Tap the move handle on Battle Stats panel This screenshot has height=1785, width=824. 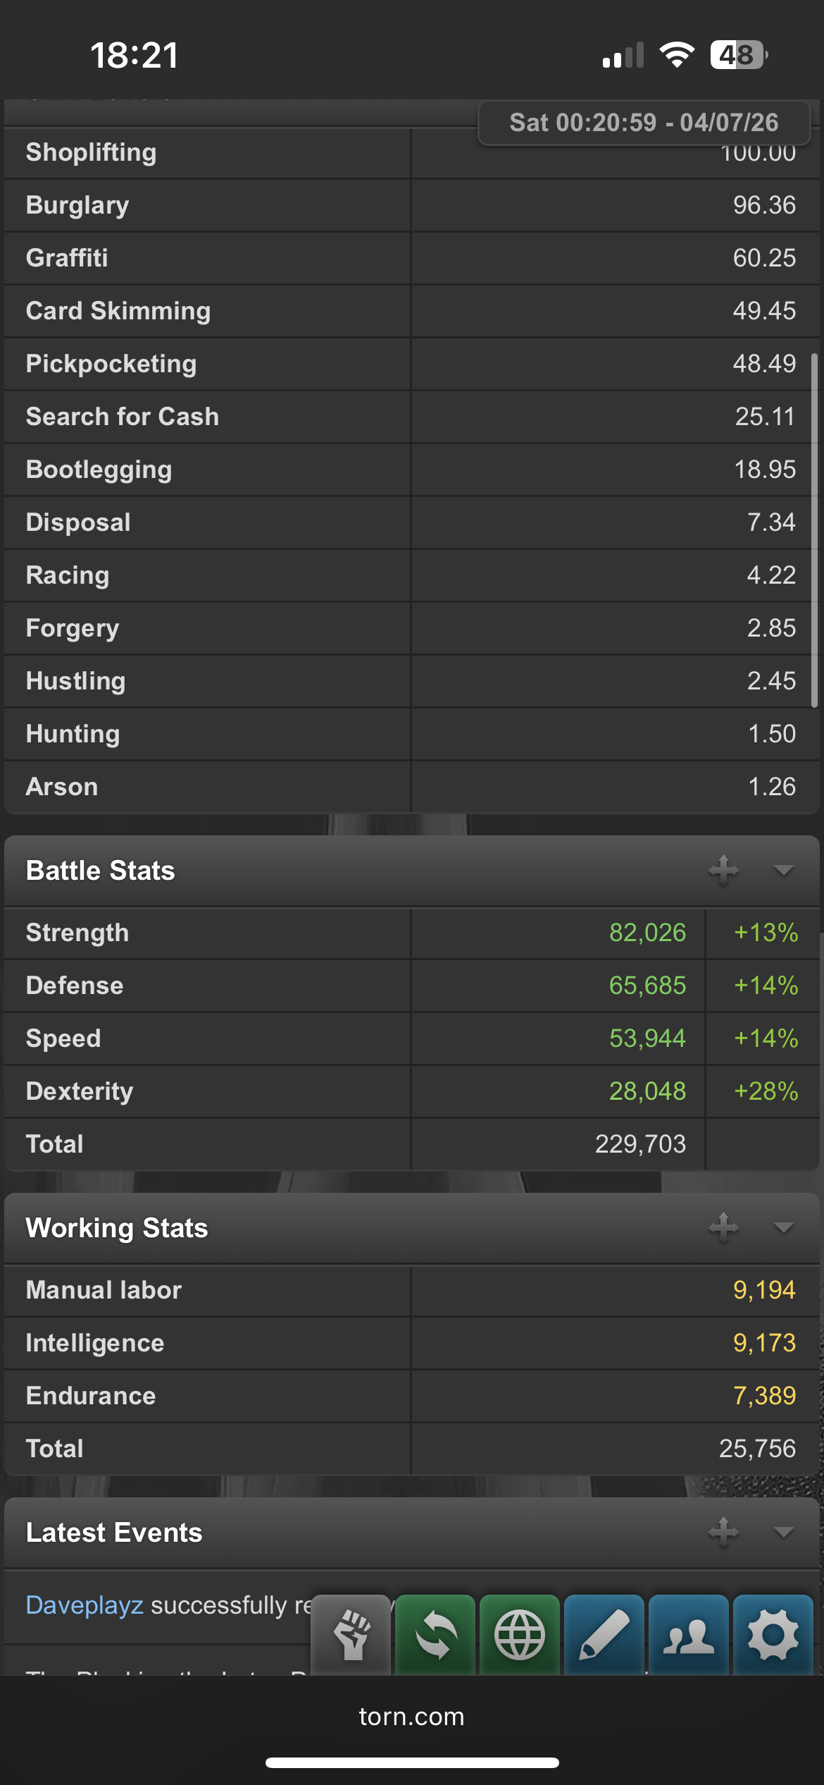723,870
